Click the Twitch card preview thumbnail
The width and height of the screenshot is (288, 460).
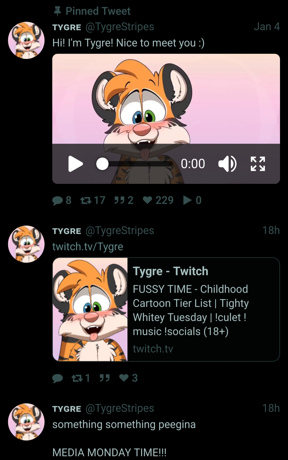point(90,309)
